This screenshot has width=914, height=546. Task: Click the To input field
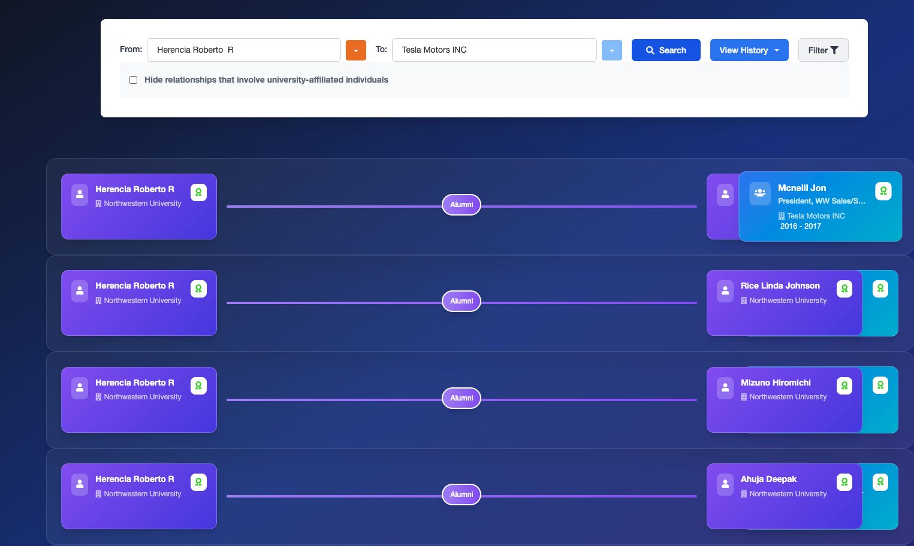494,50
